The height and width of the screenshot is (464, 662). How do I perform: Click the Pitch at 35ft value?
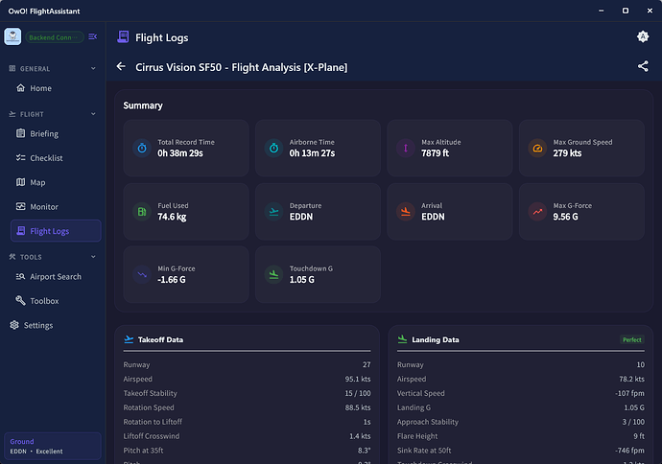pos(365,451)
